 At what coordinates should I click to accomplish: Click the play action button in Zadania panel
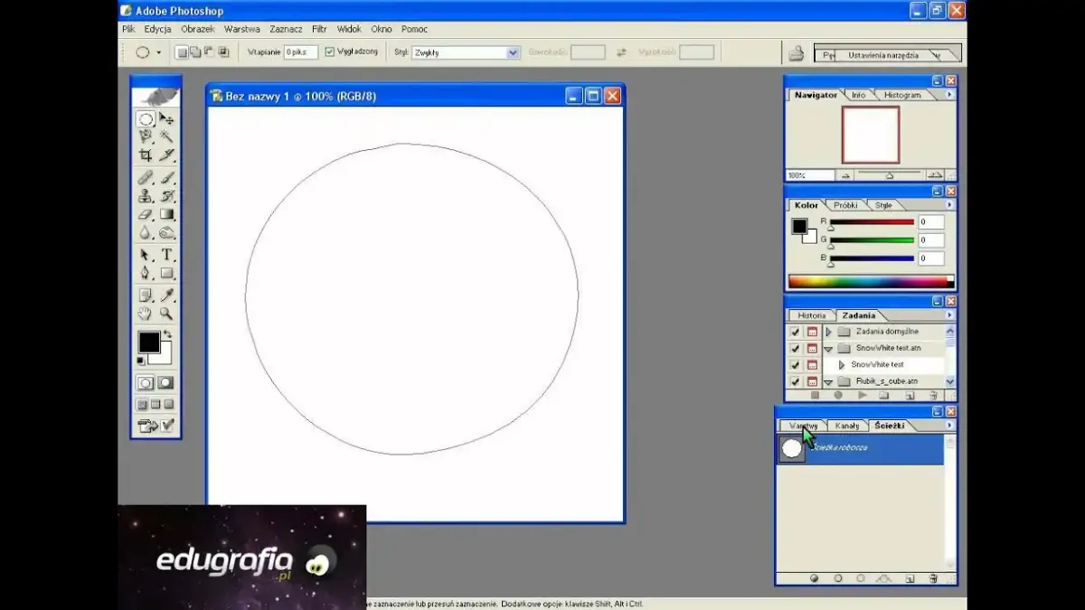862,395
